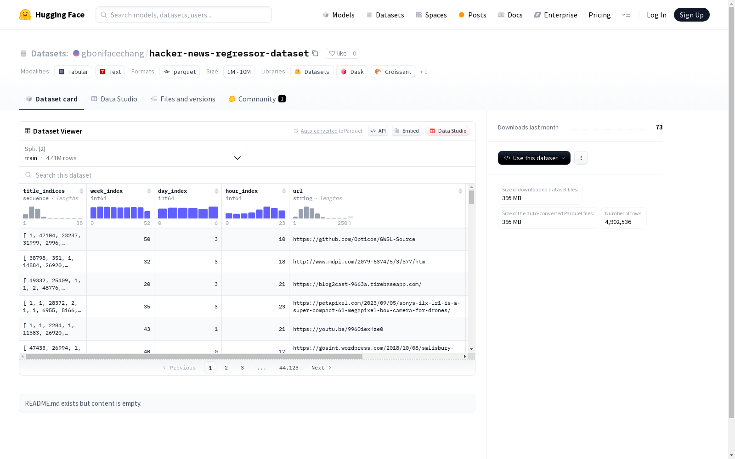This screenshot has width=735, height=459.
Task: Switch to the Dataset card tab
Action: point(51,99)
